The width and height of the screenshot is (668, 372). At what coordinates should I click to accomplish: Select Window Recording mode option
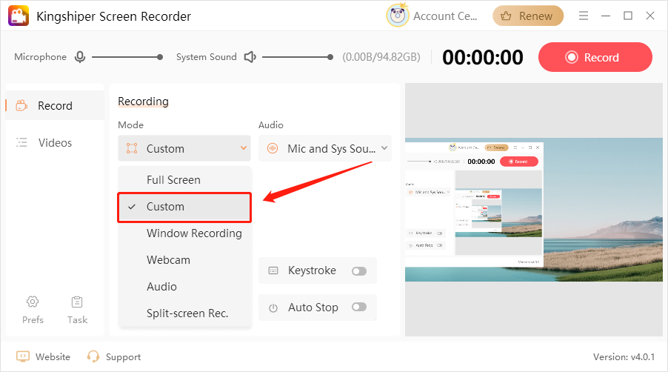point(184,233)
